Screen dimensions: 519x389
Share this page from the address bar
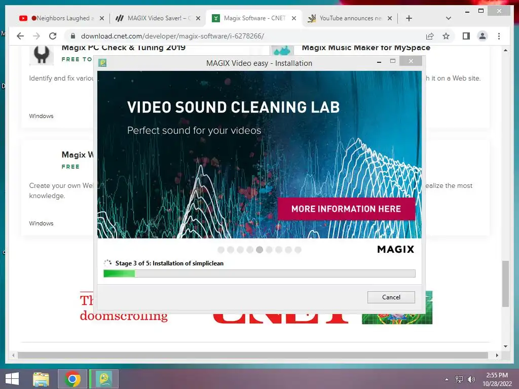tap(430, 36)
